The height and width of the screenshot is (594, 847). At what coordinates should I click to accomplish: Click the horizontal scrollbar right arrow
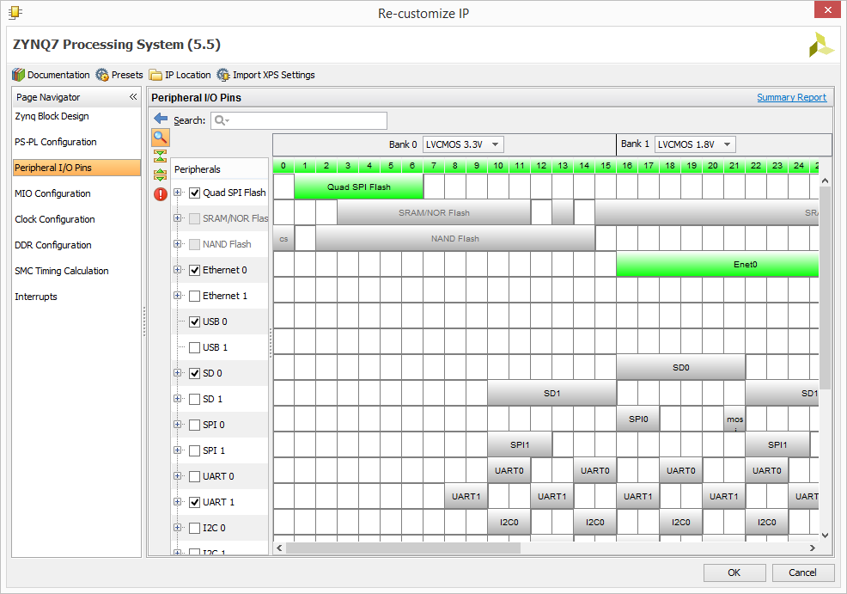(812, 548)
